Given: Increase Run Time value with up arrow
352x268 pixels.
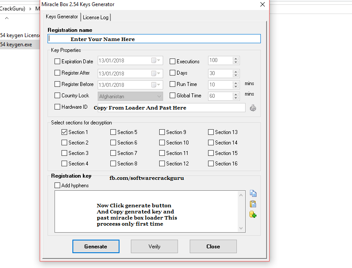Looking at the screenshot, I should click(236, 83).
